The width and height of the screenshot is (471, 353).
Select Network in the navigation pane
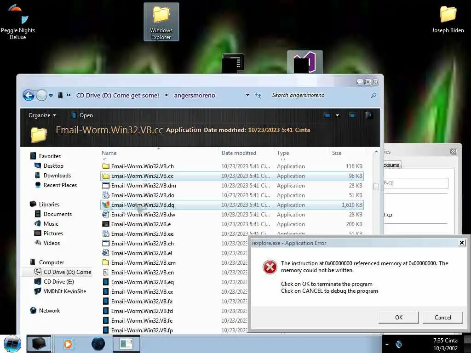coord(46,311)
